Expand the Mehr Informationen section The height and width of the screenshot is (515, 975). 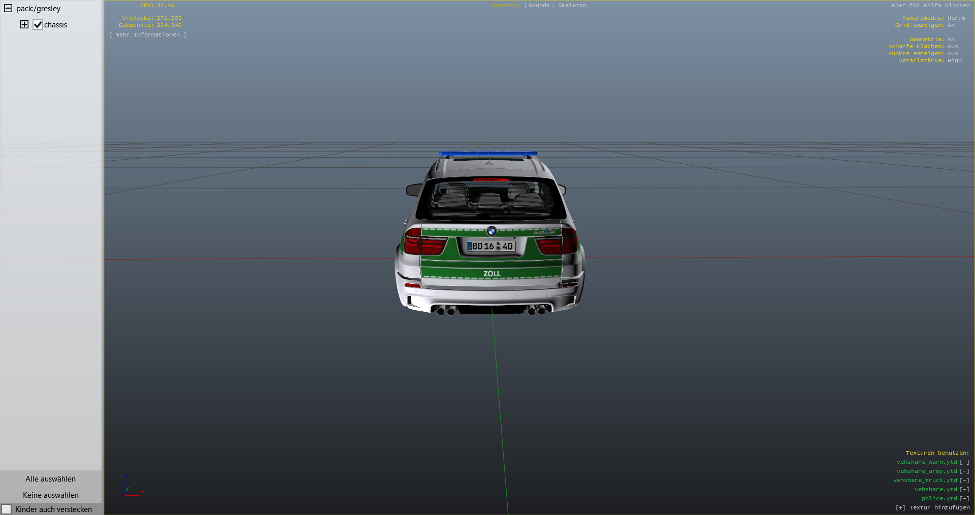(148, 35)
